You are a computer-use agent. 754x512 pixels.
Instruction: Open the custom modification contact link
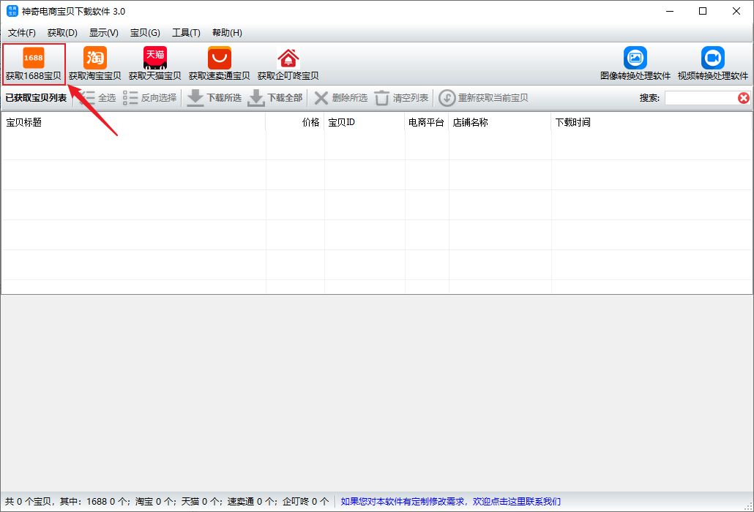(450, 501)
